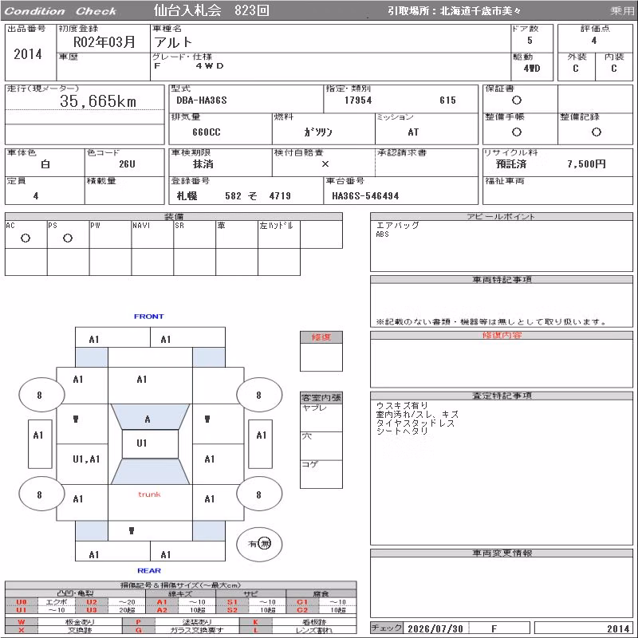The image size is (638, 638).
Task: Click the A mark on the windshield
Action: (x=148, y=419)
